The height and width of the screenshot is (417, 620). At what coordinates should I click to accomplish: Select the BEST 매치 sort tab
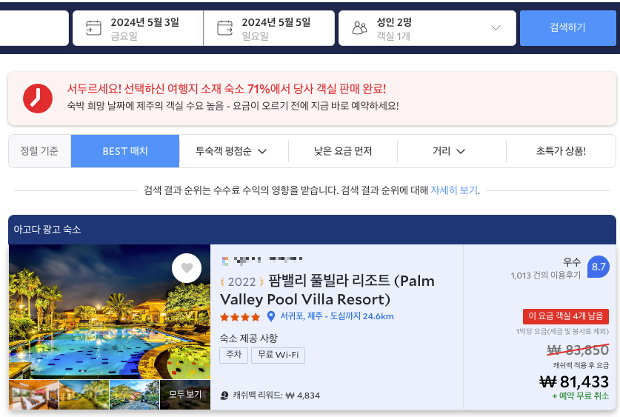pos(125,151)
